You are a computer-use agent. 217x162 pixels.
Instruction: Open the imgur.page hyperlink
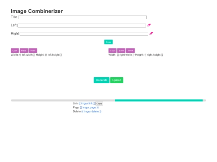click(x=89, y=108)
